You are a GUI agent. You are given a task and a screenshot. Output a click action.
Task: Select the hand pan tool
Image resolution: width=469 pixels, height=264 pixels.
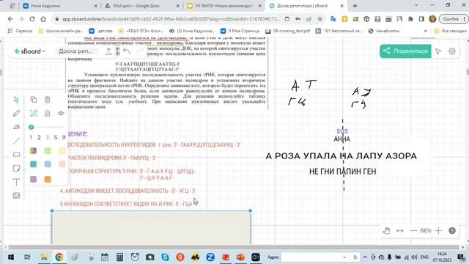(386, 230)
